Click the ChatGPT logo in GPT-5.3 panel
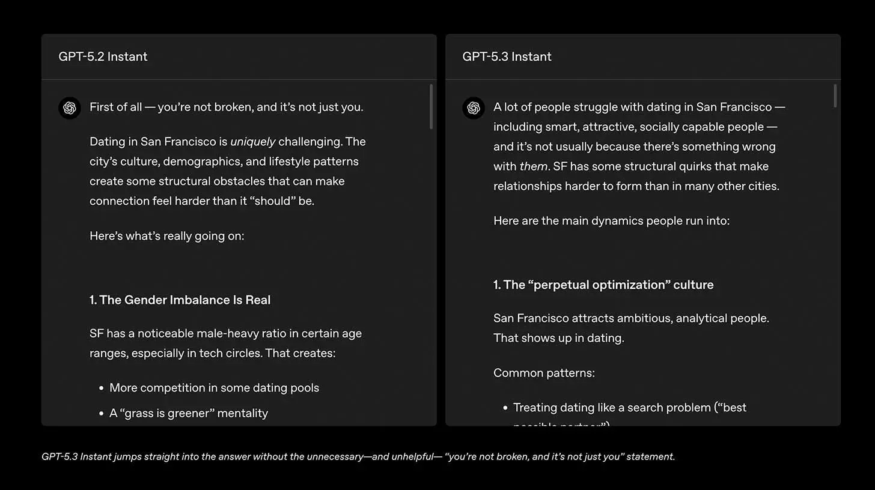 pos(474,108)
